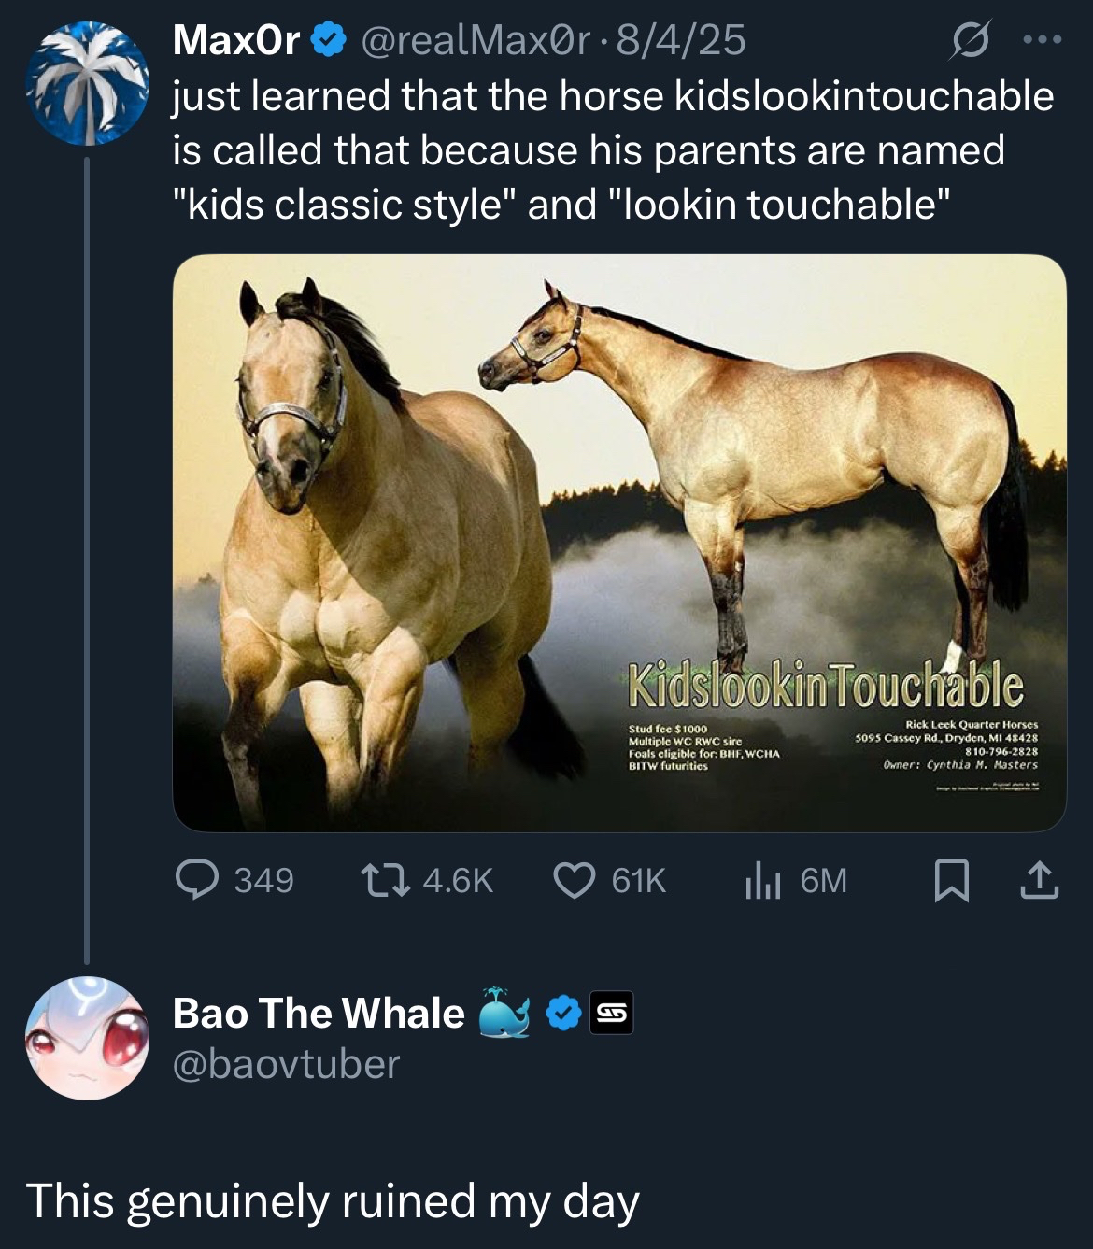Click MaxOr's blue verified badge
This screenshot has width=1093, height=1249.
click(x=327, y=40)
